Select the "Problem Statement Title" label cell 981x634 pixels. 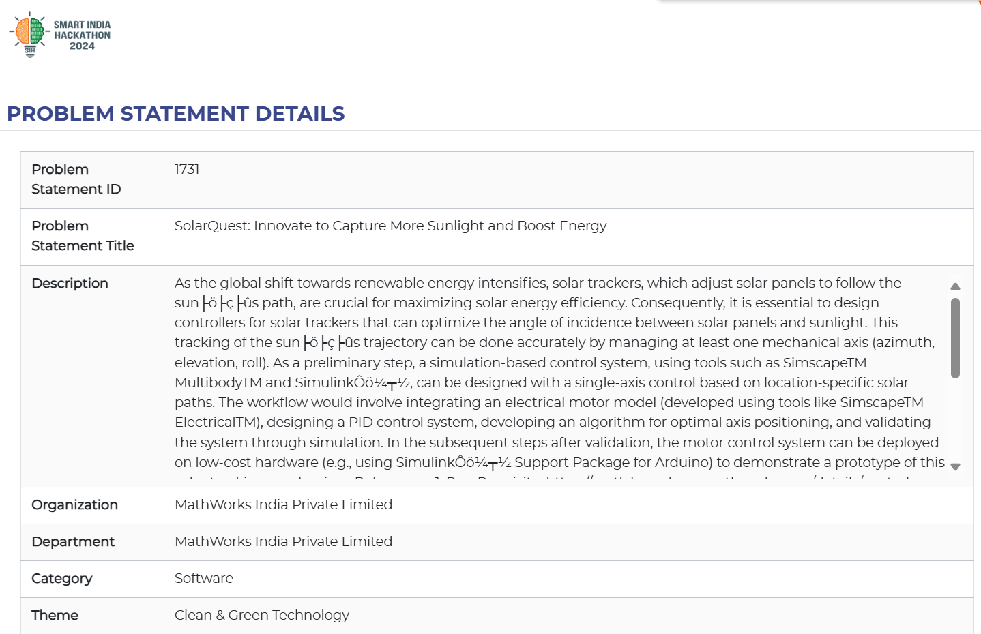click(x=83, y=236)
